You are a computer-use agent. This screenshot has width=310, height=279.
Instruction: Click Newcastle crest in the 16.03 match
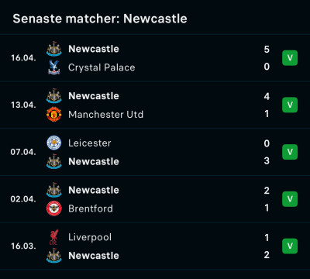click(54, 256)
